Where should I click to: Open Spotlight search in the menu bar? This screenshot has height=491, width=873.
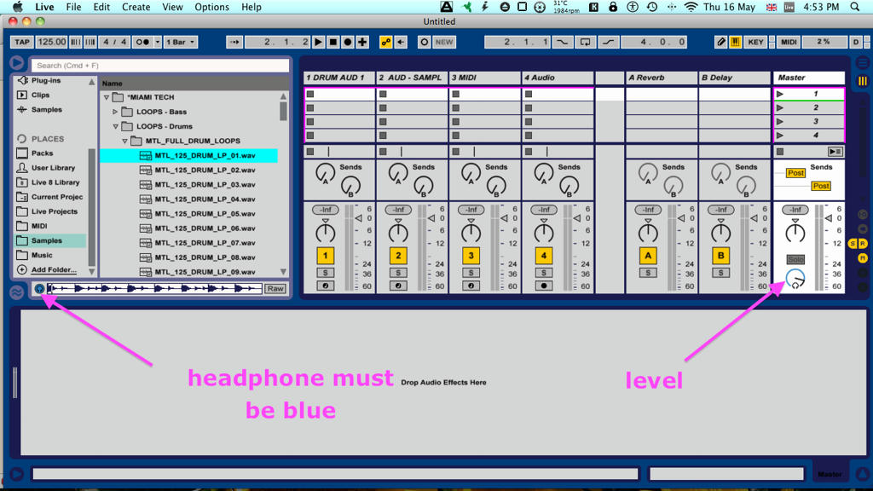pyautogui.click(x=854, y=7)
